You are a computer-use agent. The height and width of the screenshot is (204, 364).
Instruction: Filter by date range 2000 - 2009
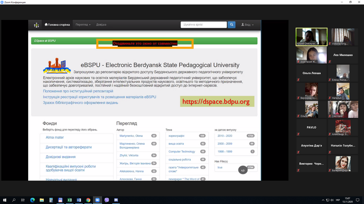225,144
